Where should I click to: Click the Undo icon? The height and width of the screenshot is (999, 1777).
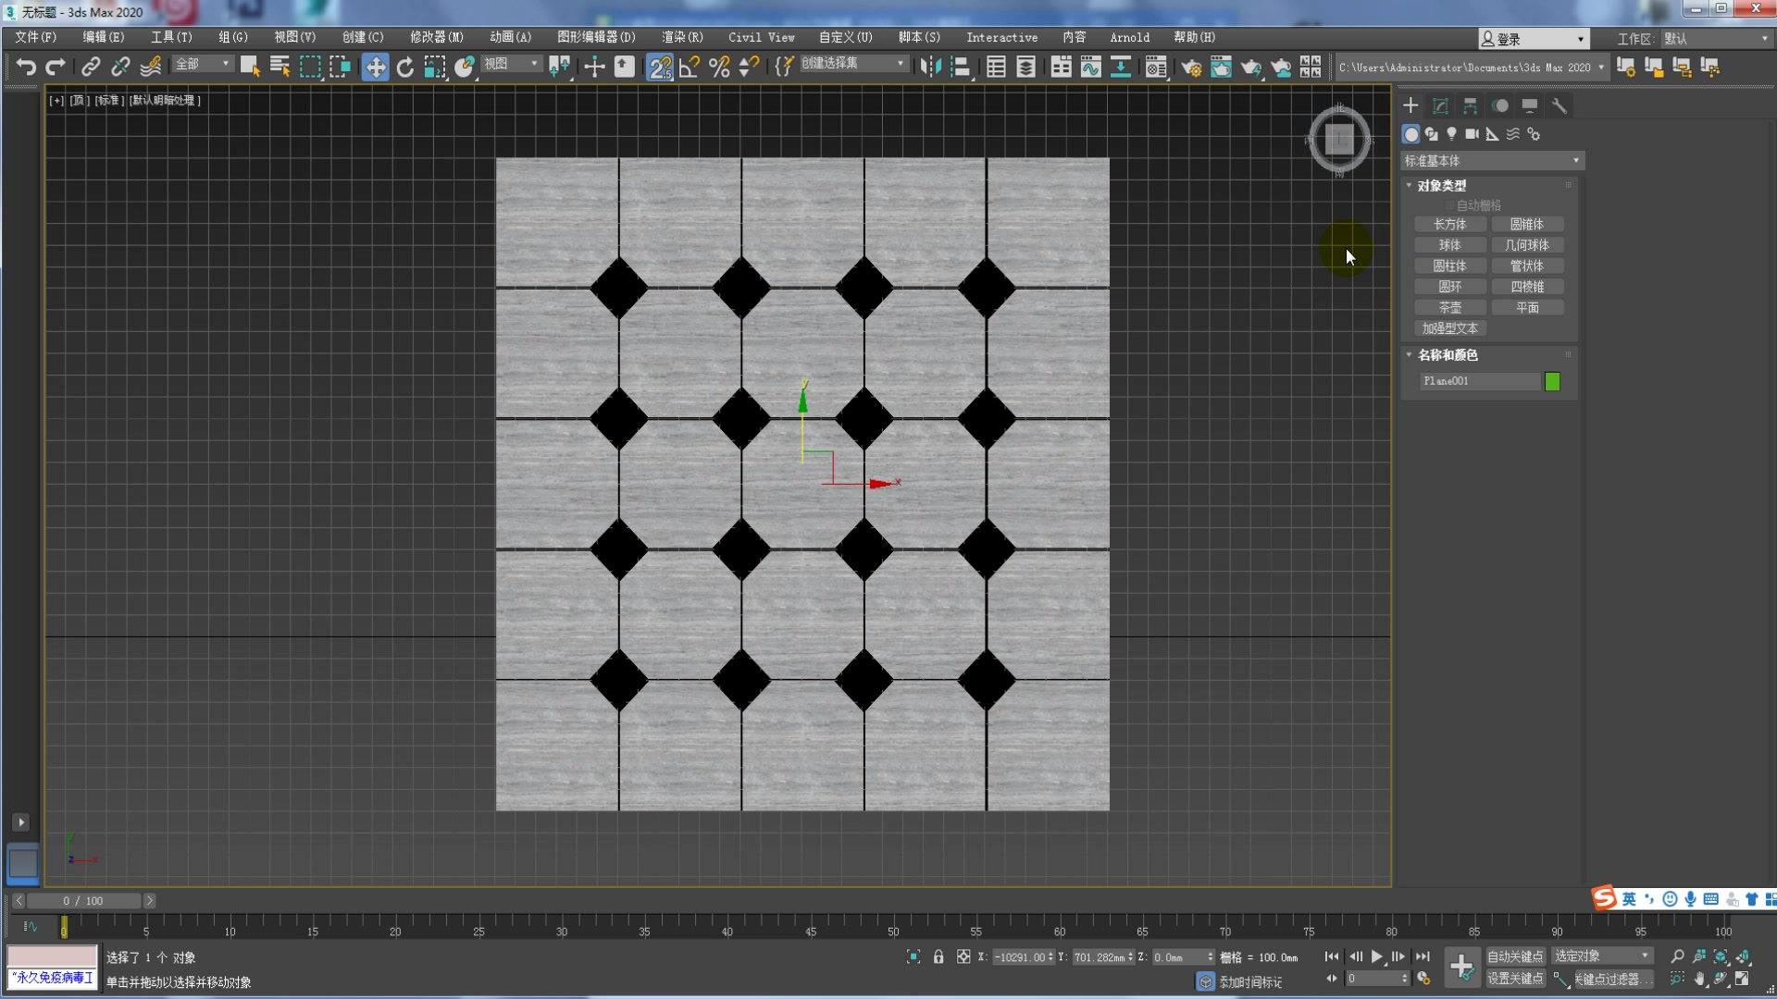coord(25,67)
